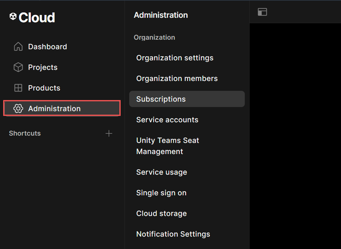Click the Projects cube icon
This screenshot has width=341, height=249.
click(x=18, y=67)
